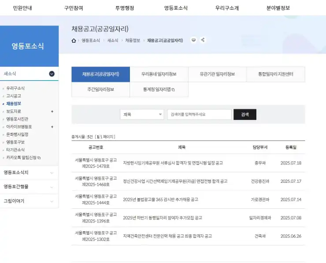
Task: Click notice number 제2025-1478호
Action: (x=96, y=166)
